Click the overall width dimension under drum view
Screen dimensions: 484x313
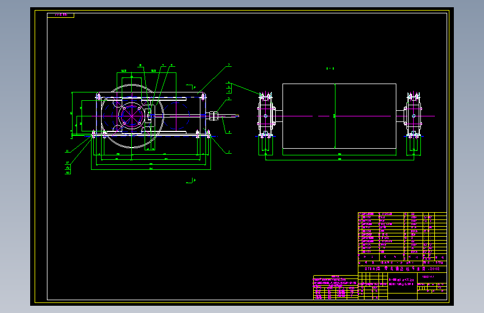click(339, 159)
